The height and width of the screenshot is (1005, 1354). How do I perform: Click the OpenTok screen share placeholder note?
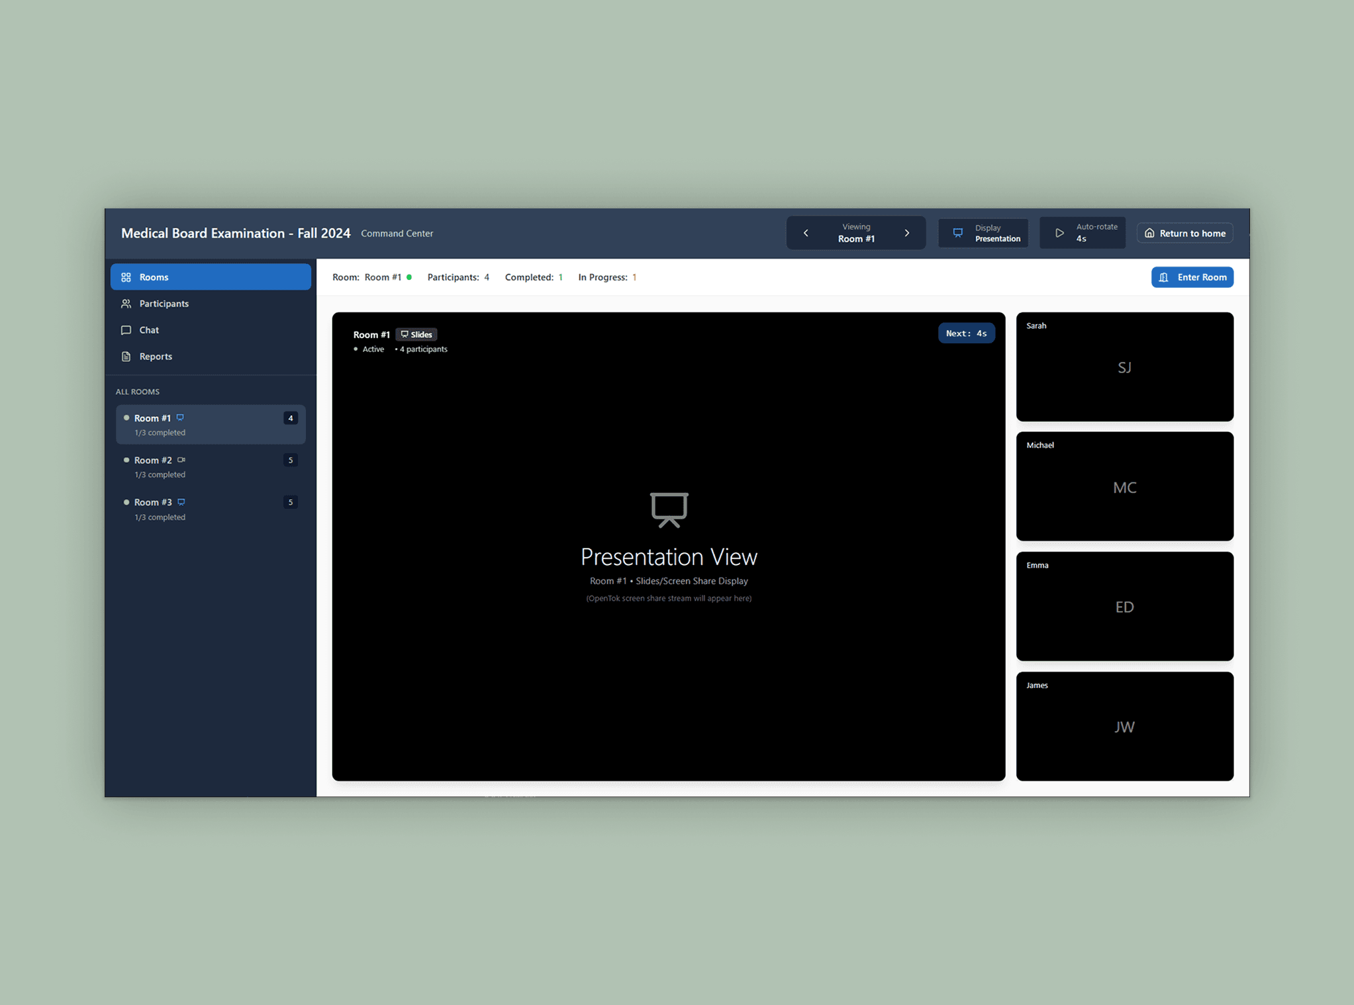669,598
